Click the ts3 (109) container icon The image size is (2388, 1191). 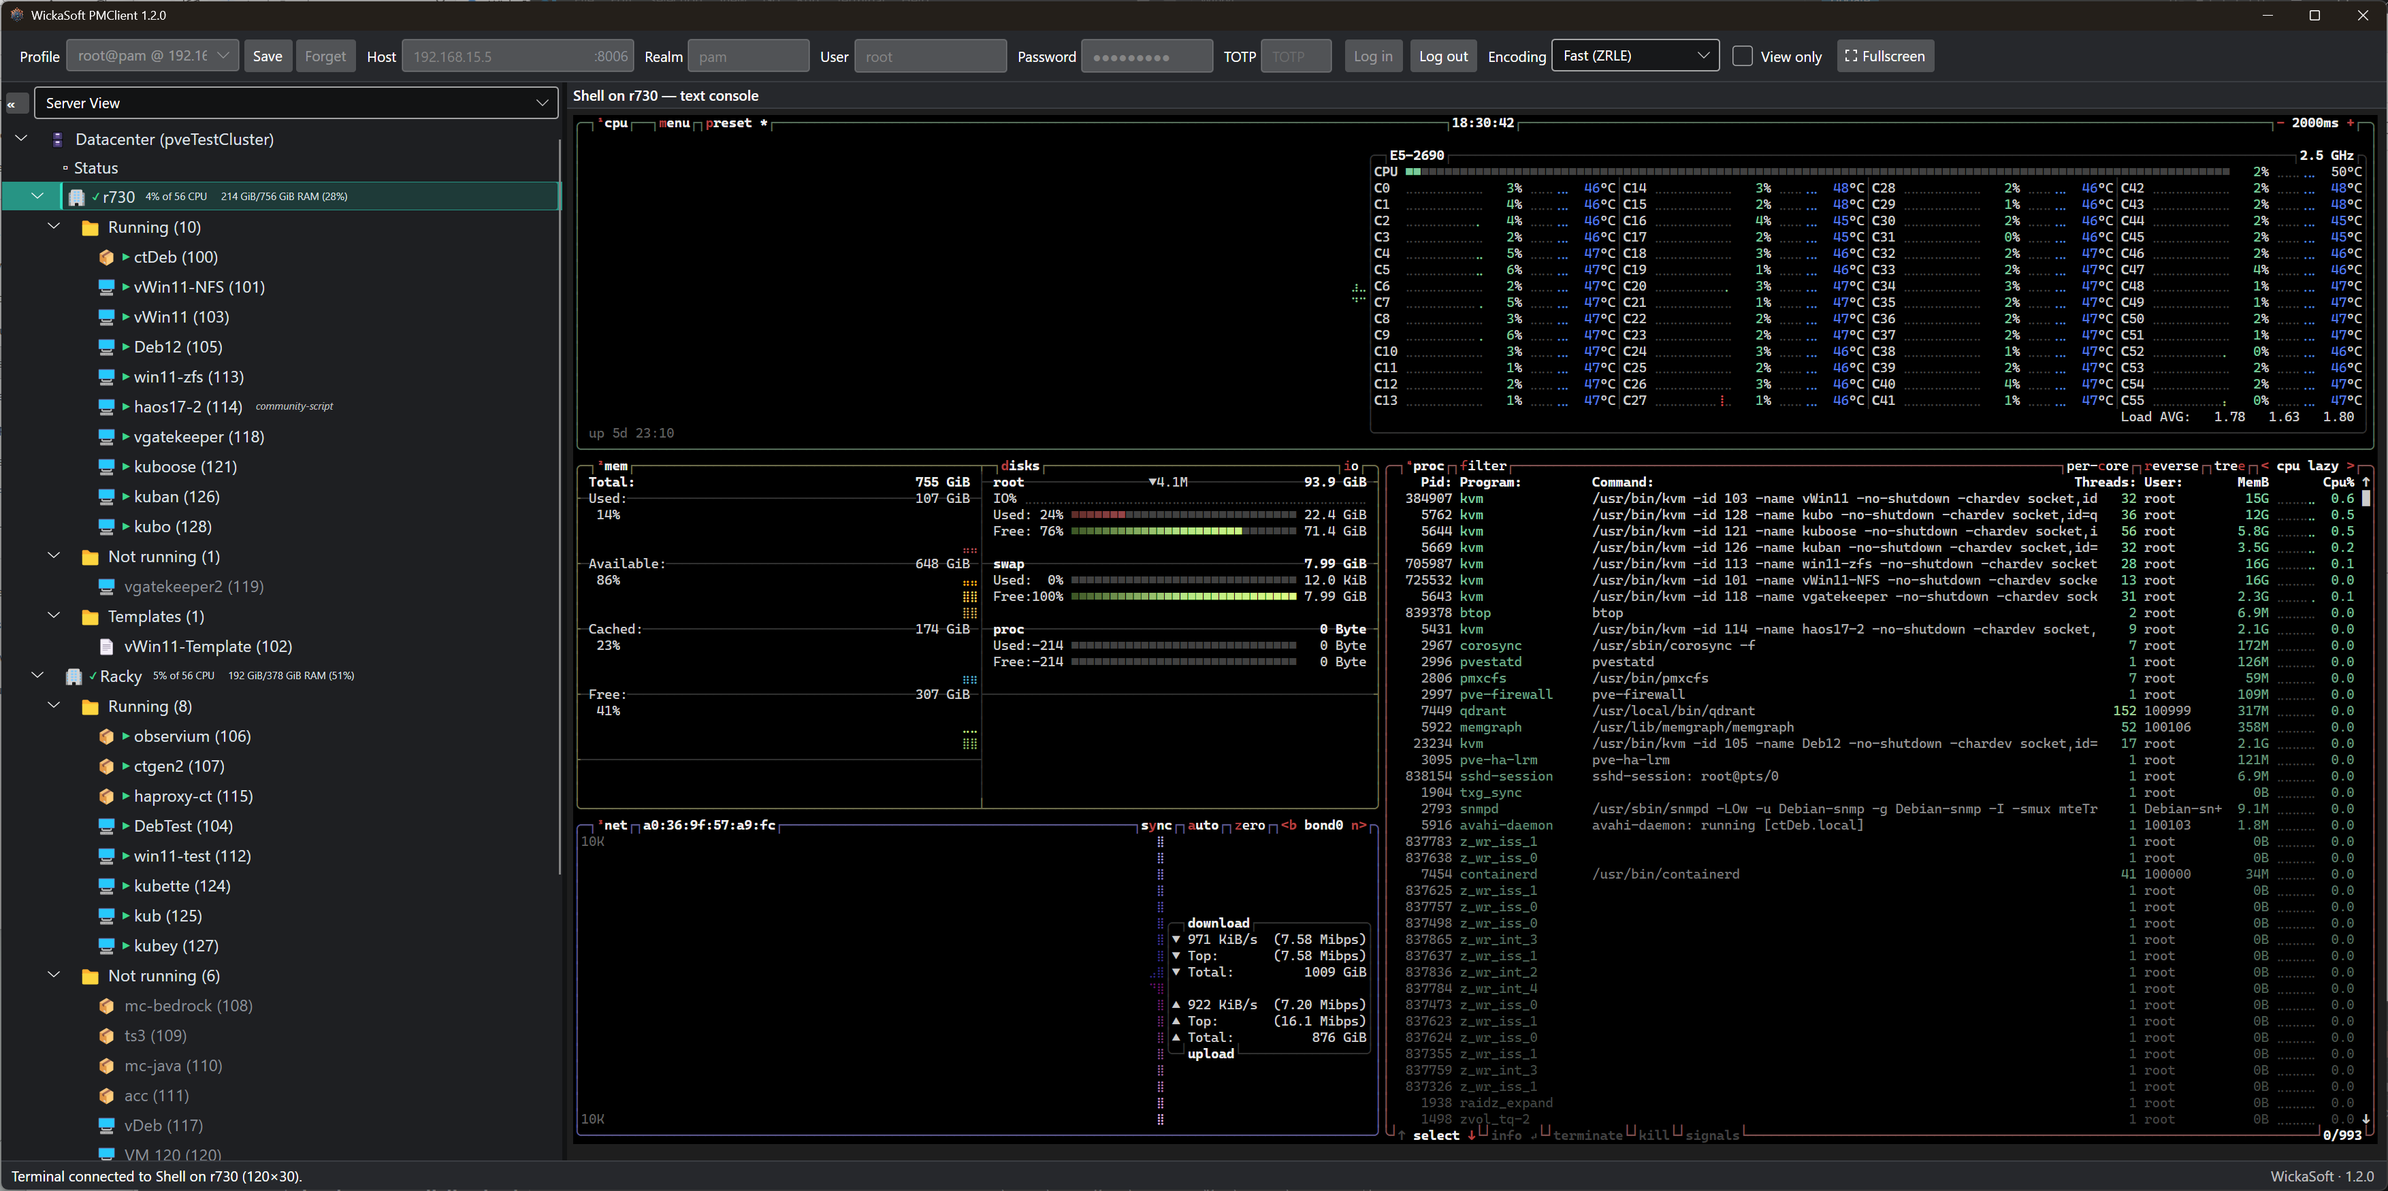click(107, 1035)
